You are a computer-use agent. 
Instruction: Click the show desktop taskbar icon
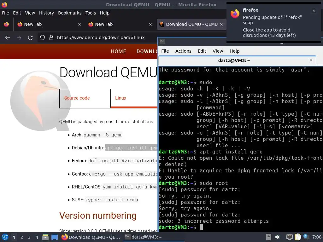coord(54,237)
